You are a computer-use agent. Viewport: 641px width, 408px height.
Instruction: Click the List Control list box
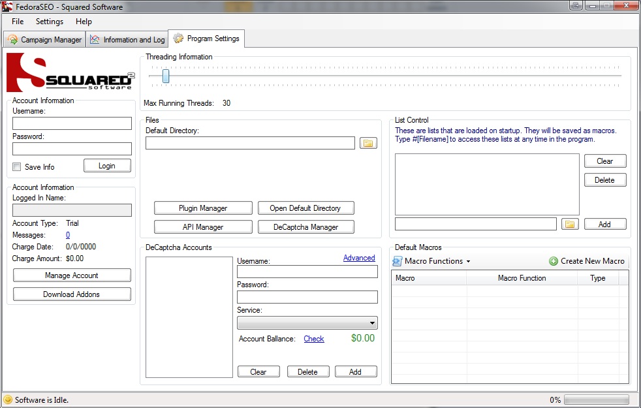(x=488, y=184)
